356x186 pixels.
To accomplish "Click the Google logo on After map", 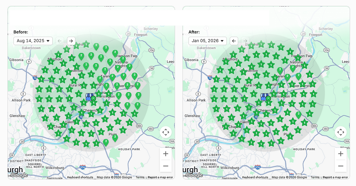I will point(194,175).
